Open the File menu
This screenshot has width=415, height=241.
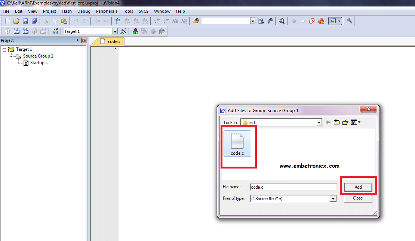coord(6,11)
